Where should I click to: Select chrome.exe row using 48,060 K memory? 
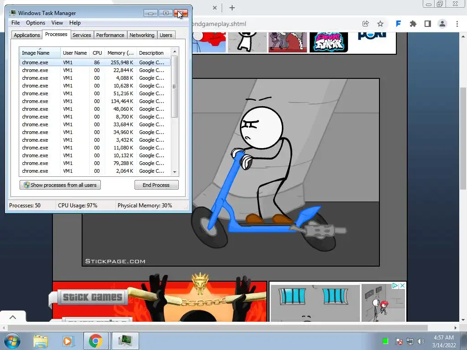pyautogui.click(x=95, y=109)
